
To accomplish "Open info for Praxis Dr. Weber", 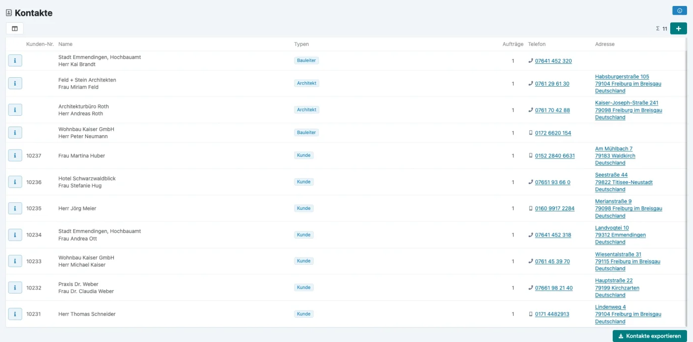I will pos(15,288).
